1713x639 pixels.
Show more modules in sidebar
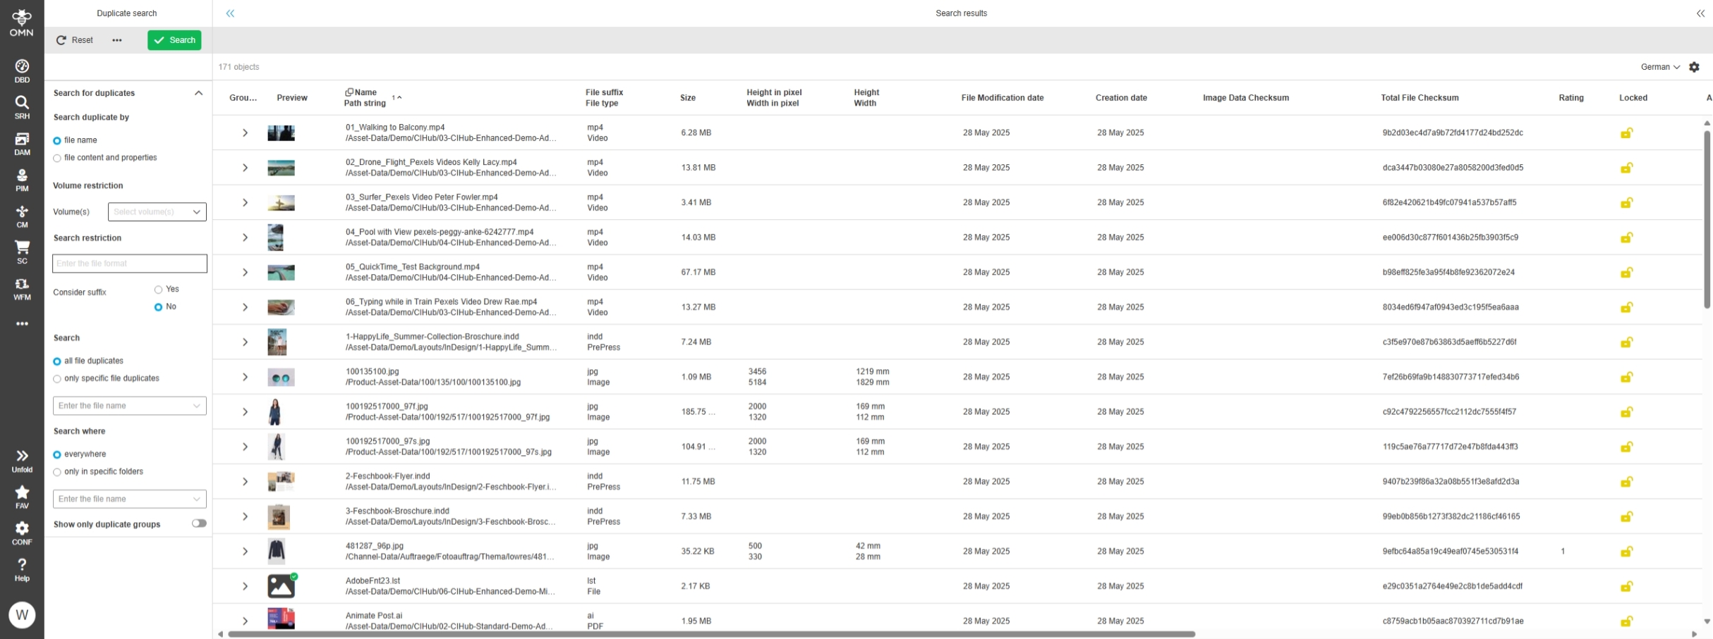pyautogui.click(x=22, y=324)
